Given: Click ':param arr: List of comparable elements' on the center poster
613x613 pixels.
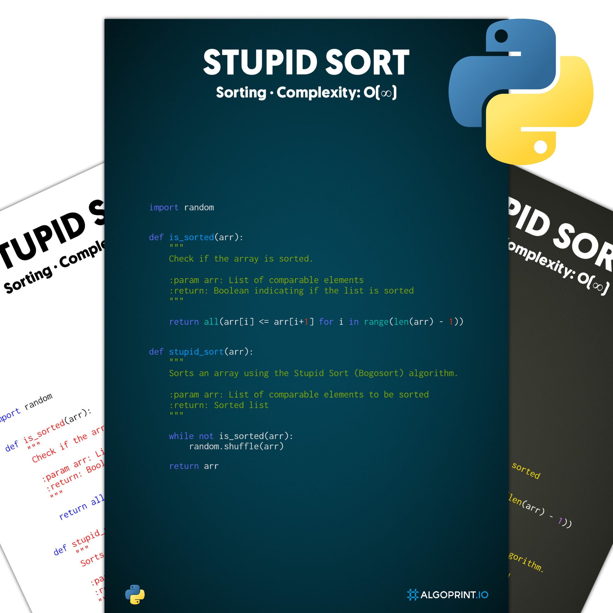Looking at the screenshot, I should [x=266, y=280].
